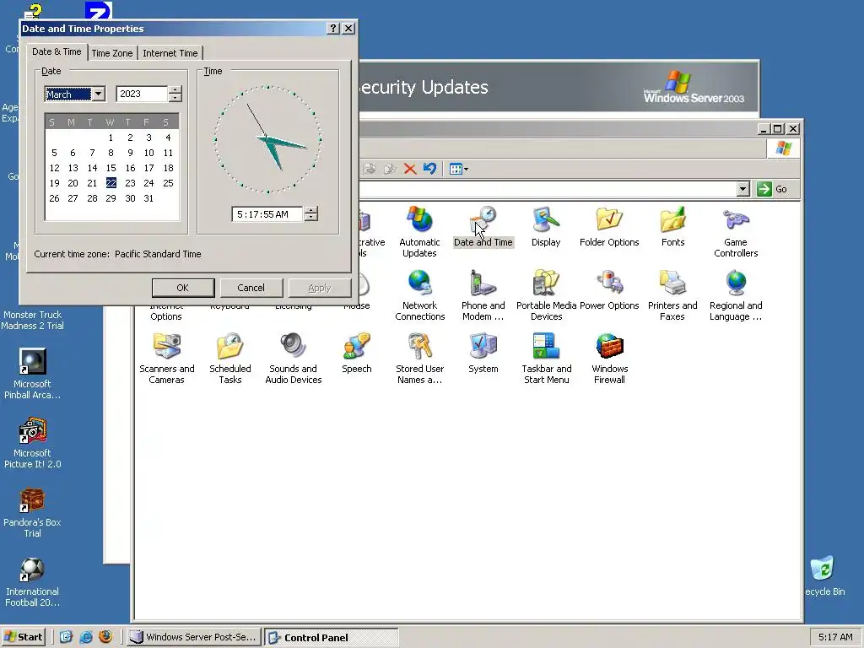864x648 pixels.
Task: Open Pandora's Box Trial desktop shortcut
Action: [x=33, y=512]
